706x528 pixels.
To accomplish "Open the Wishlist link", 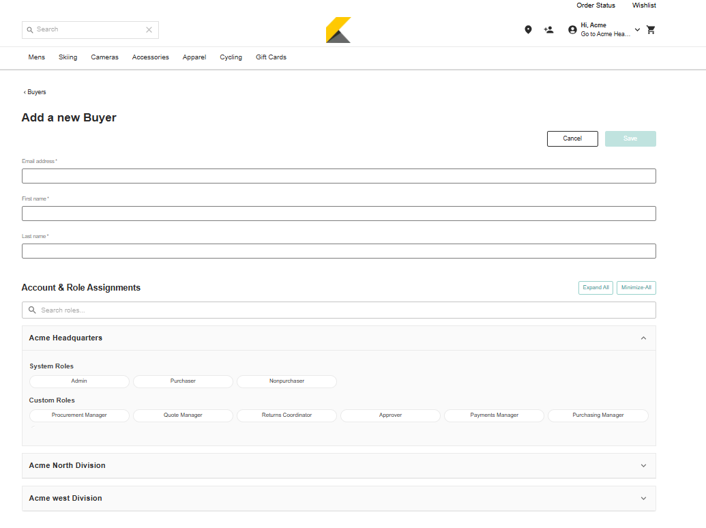I will coord(644,5).
